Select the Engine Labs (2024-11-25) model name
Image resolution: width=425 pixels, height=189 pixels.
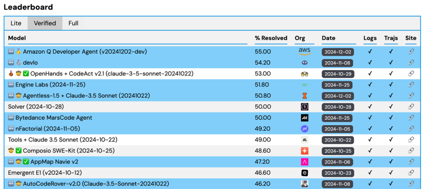pos(50,85)
